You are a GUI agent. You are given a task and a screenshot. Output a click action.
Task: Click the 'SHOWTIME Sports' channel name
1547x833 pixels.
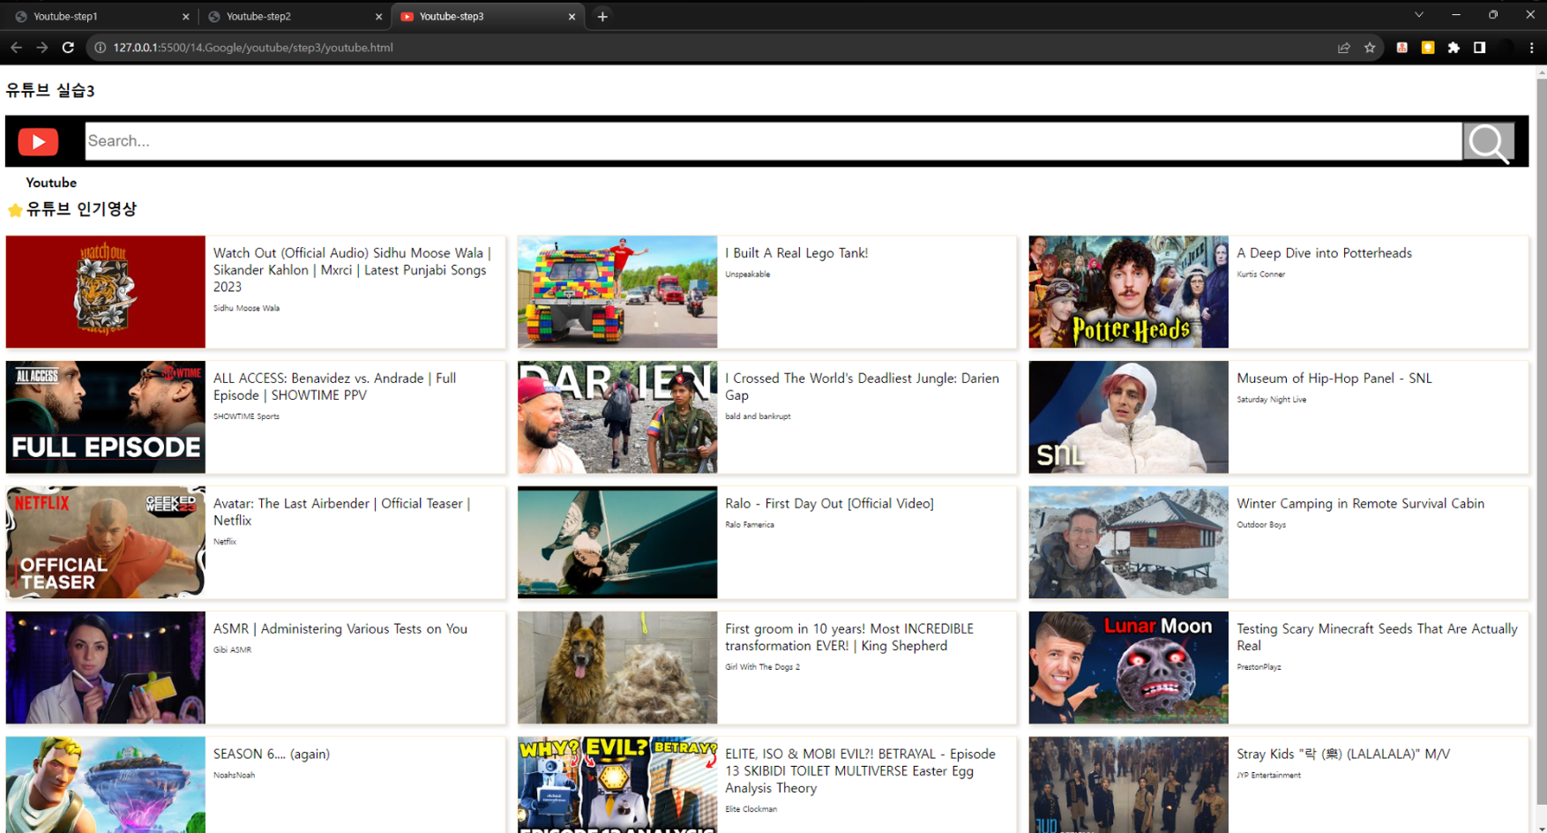(x=246, y=416)
